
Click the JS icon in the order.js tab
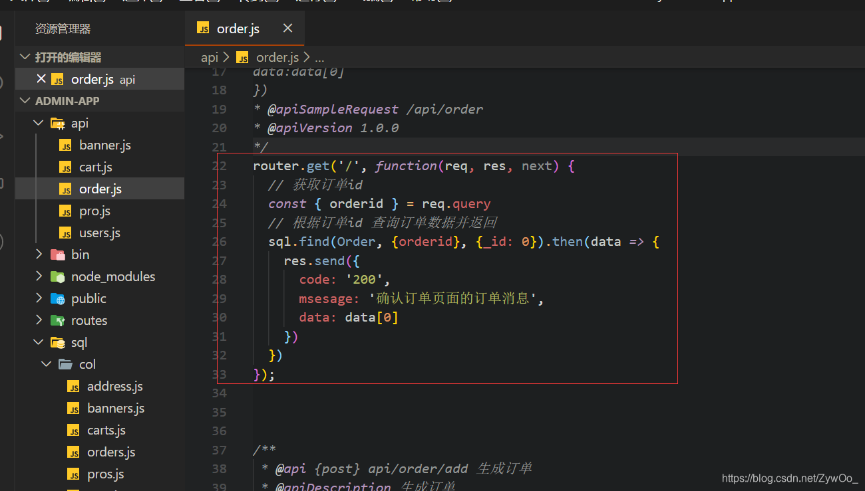tap(203, 29)
